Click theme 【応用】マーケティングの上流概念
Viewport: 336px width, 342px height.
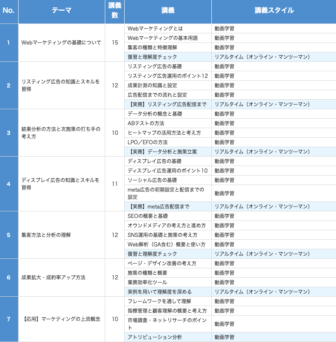[x=62, y=319]
